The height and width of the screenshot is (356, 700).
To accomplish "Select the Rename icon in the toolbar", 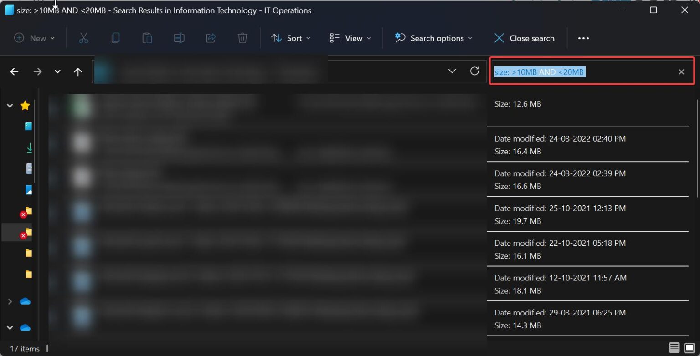I will [x=179, y=38].
